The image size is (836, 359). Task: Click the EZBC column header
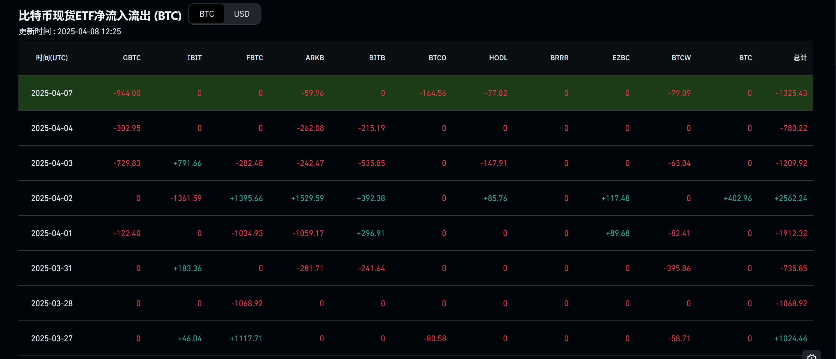[x=621, y=58]
